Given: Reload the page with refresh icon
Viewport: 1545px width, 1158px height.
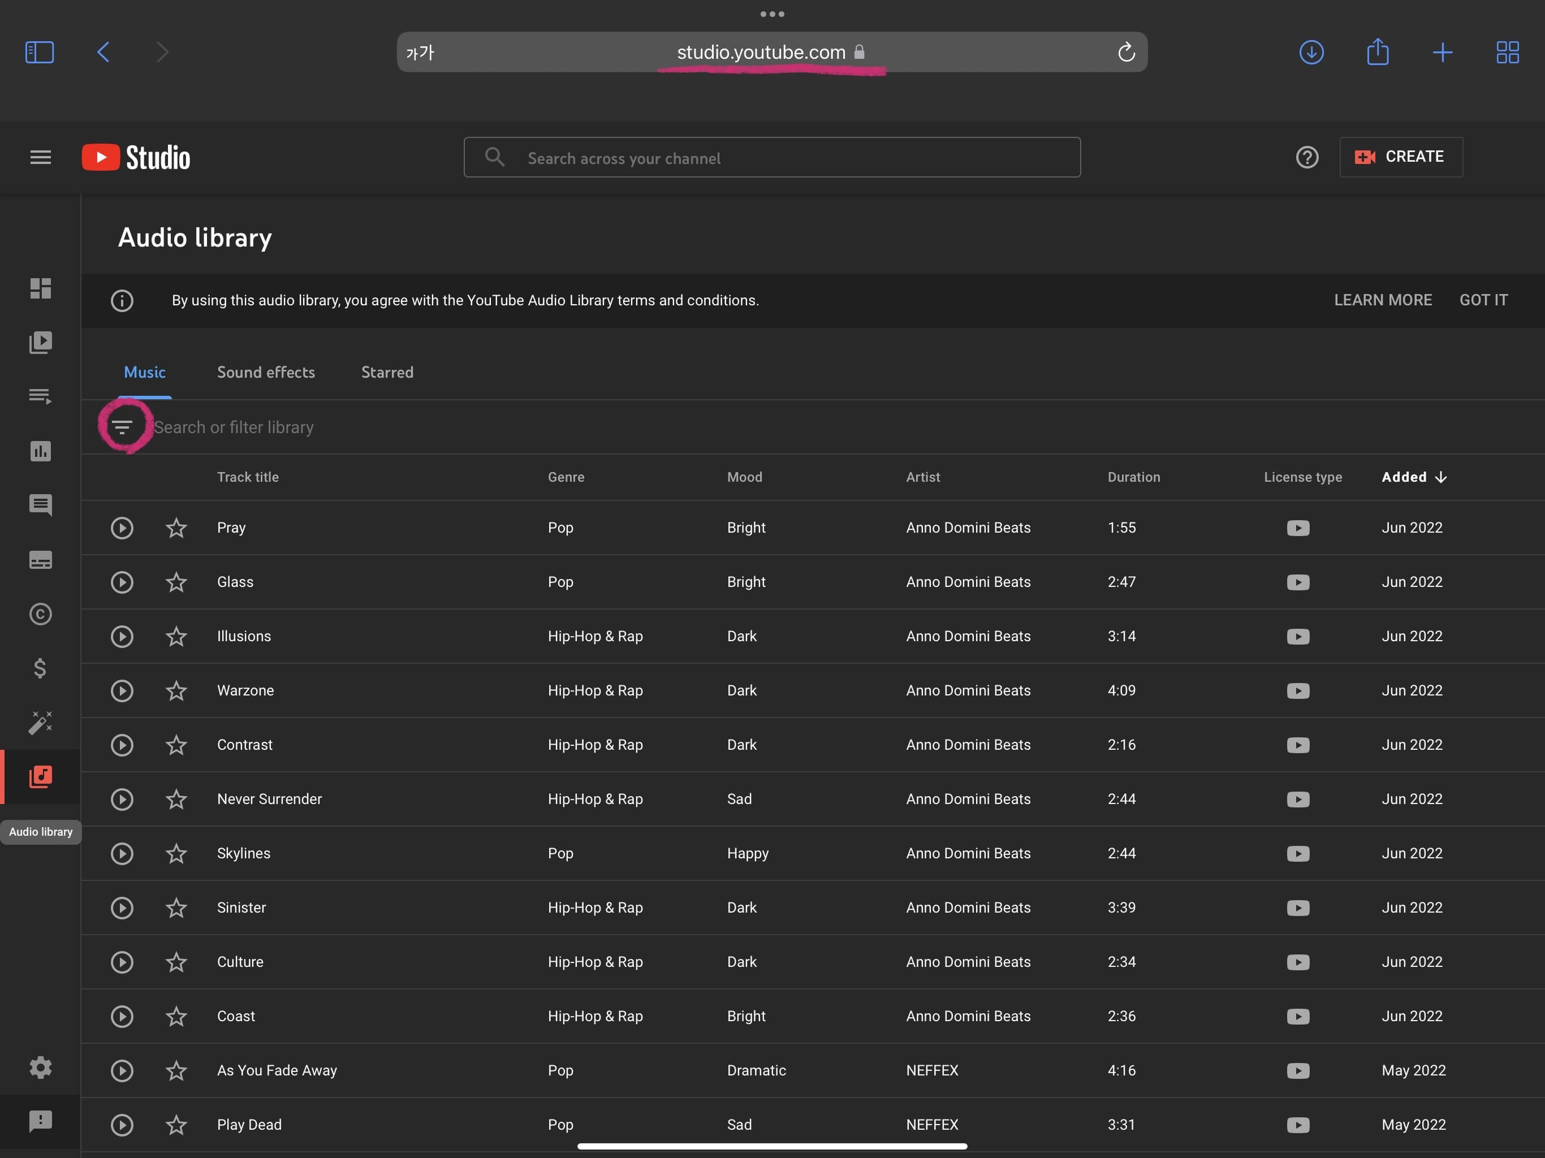Looking at the screenshot, I should 1126,53.
